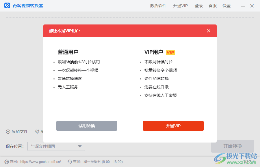Click 限制转换前1/3时长试用 text
The width and height of the screenshot is (260, 167).
79,62
